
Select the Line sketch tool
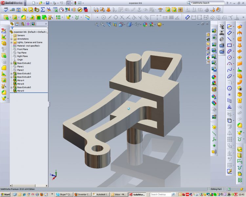tap(230, 39)
